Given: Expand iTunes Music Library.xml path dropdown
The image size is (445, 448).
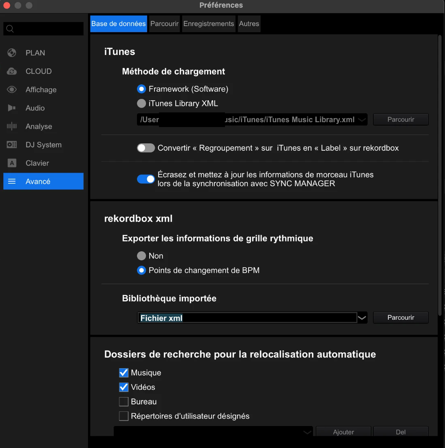Looking at the screenshot, I should pyautogui.click(x=362, y=120).
